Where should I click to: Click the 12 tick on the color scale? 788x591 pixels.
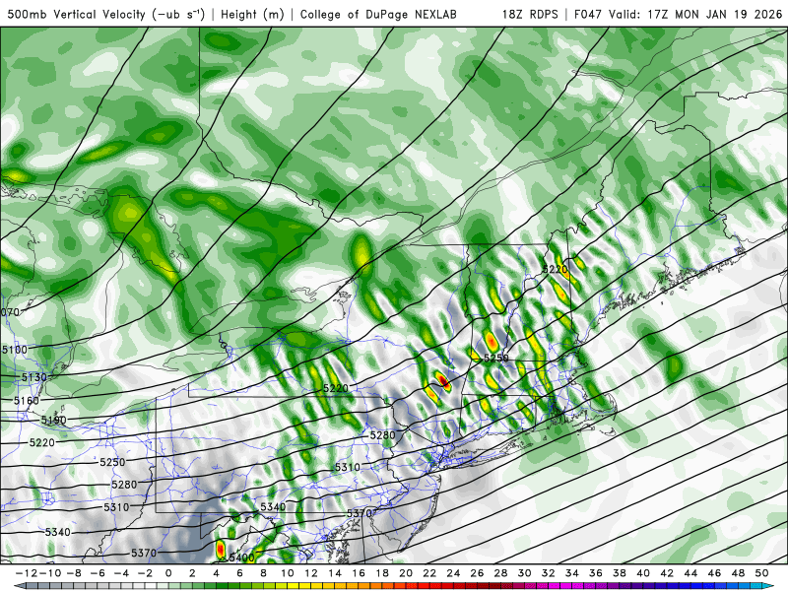coord(311,573)
